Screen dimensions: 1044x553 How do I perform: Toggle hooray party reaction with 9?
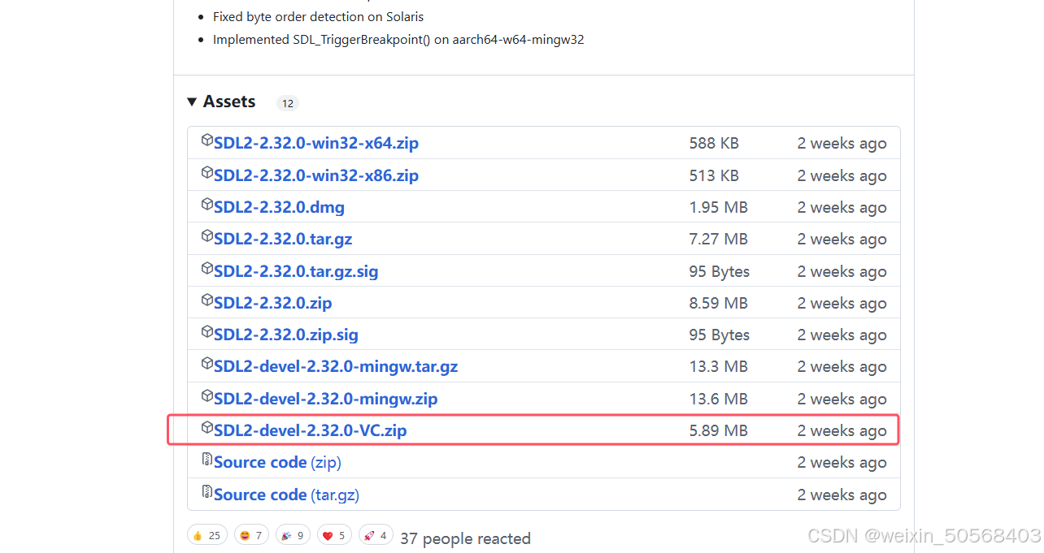point(293,535)
